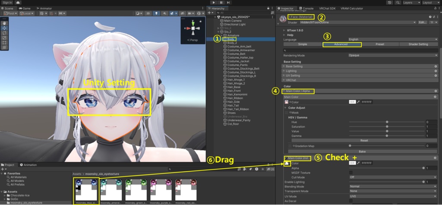This screenshot has width=442, height=205.
Task: Open material preset selector icon
Action: coord(434,17)
